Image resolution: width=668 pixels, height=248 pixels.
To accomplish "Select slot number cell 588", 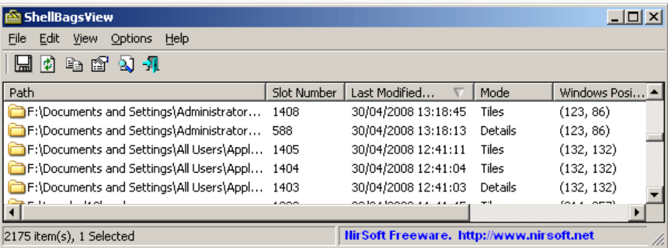I will click(282, 130).
